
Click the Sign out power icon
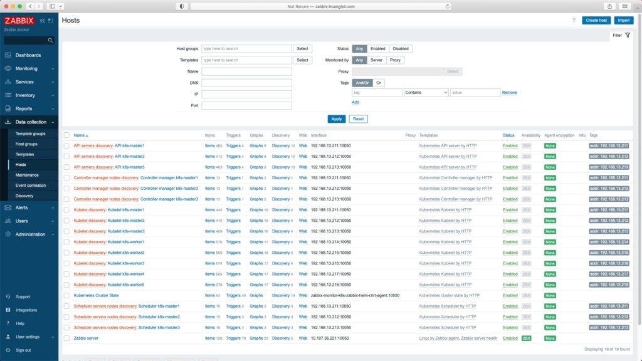pyautogui.click(x=8, y=350)
